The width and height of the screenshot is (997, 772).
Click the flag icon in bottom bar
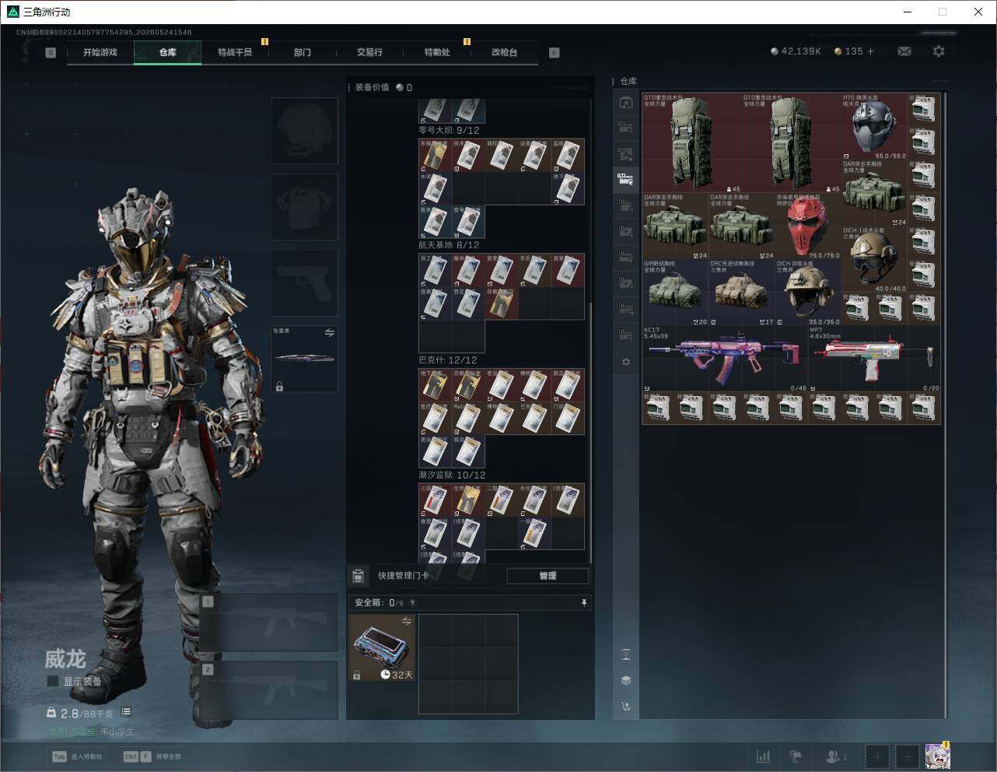click(796, 756)
